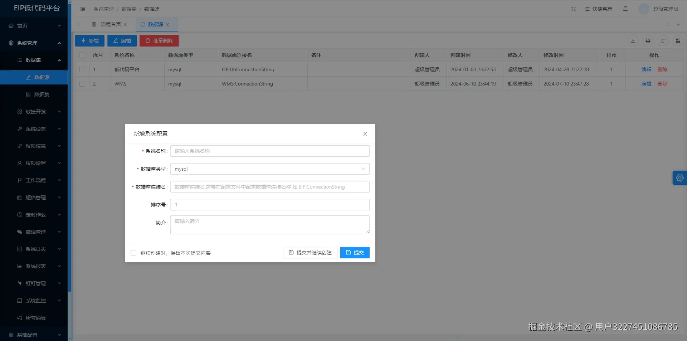The image size is (687, 341).
Task: Delete the WMS row
Action: 662,84
